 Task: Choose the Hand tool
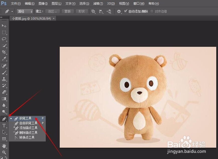tap(4, 146)
